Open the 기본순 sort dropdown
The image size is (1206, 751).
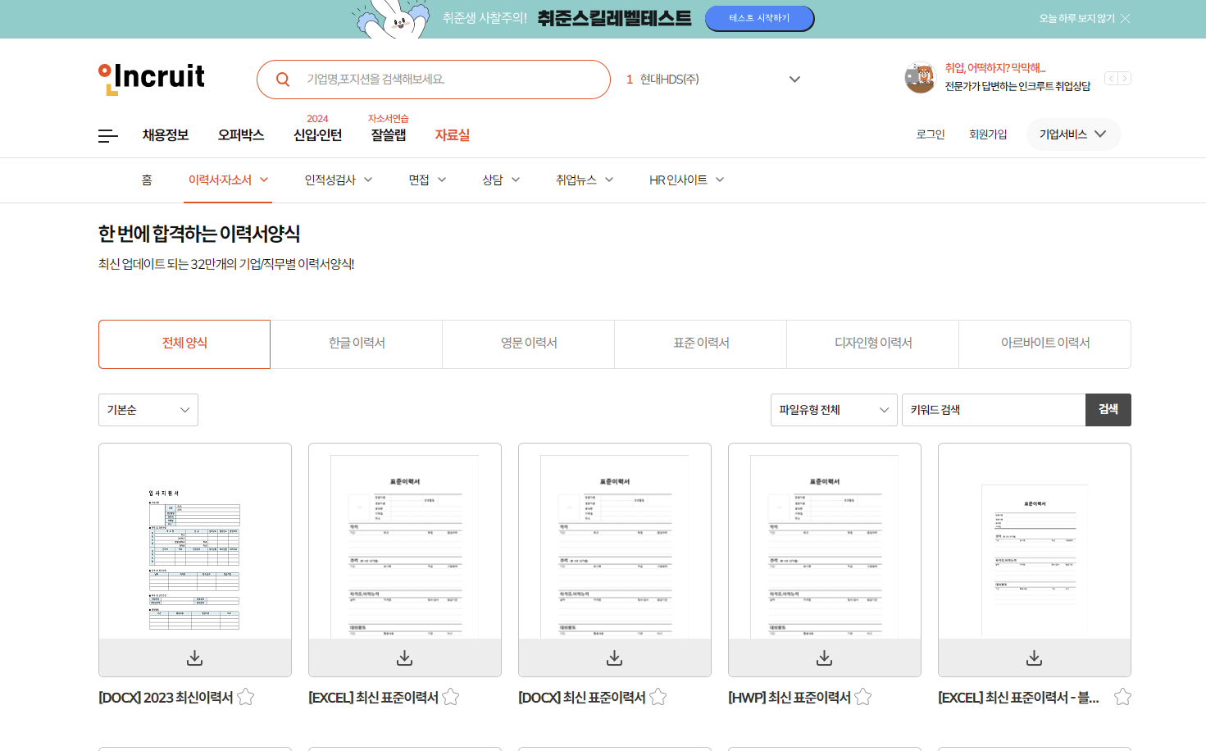[148, 410]
